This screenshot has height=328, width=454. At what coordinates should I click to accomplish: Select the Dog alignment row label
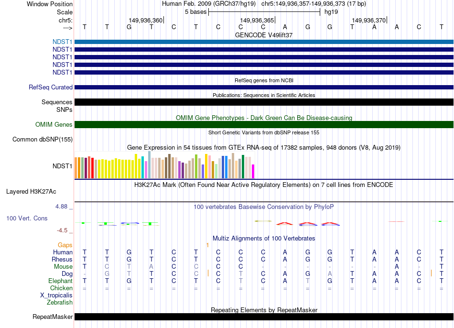(67, 274)
